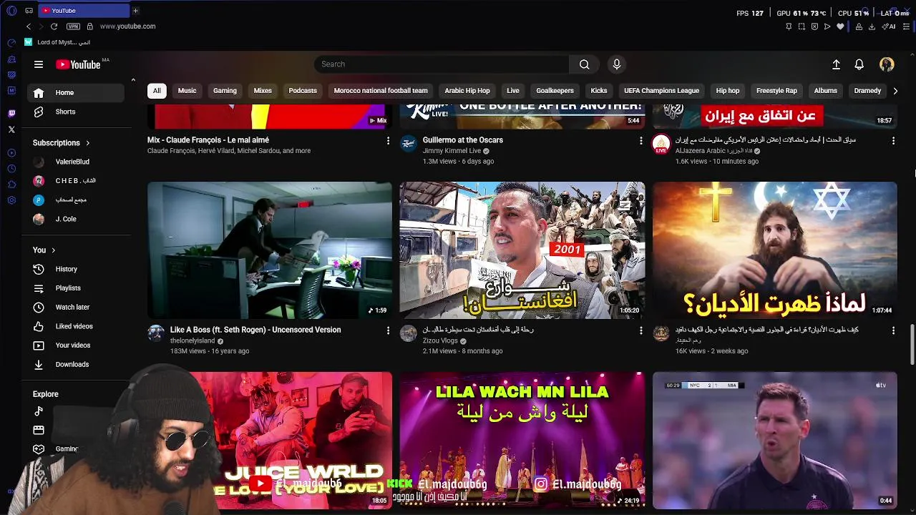This screenshot has height=515, width=916.
Task: Open Watch later in the sidebar
Action: (x=76, y=307)
